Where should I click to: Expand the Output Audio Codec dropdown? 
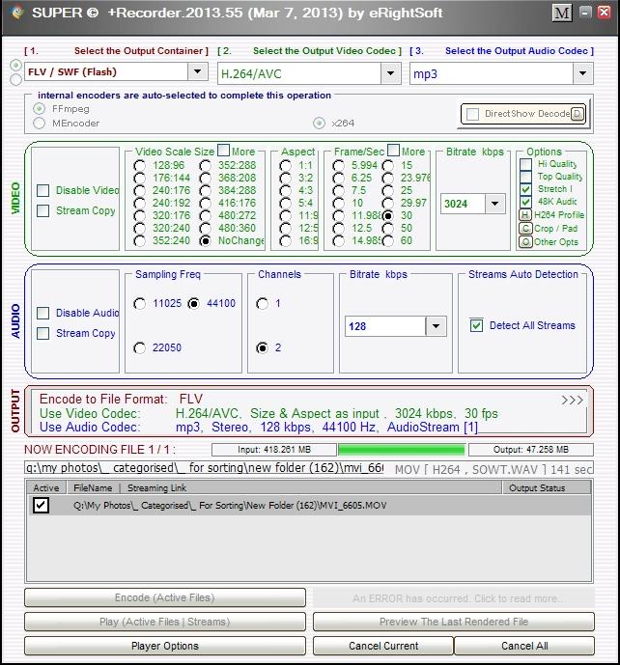tap(582, 73)
